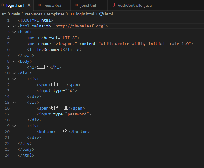Click the Document title text

(x=53, y=50)
